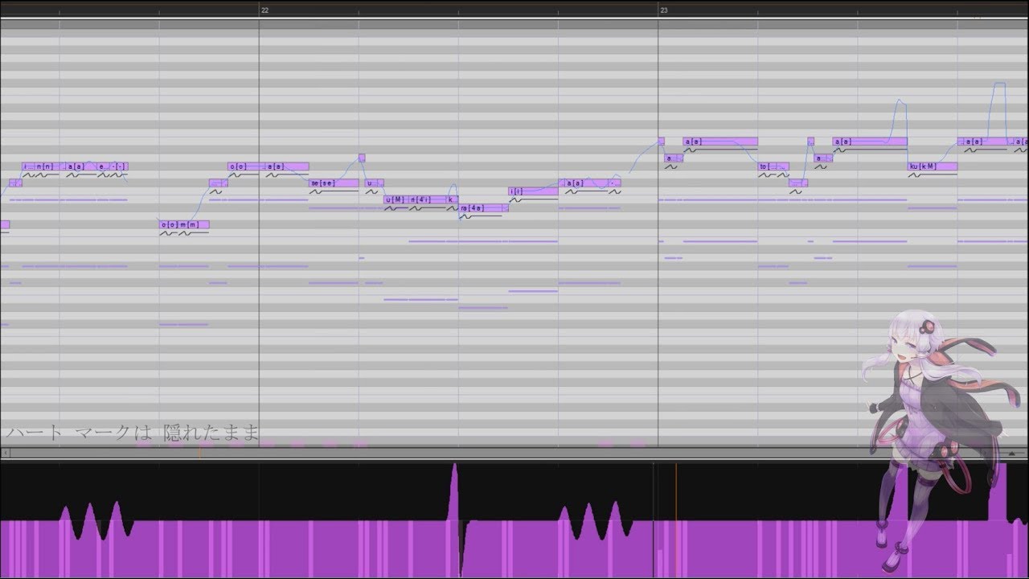This screenshot has width=1029, height=579.
Task: Click the scroll-left arrow of horizontal scrollbar
Action: tap(4, 454)
